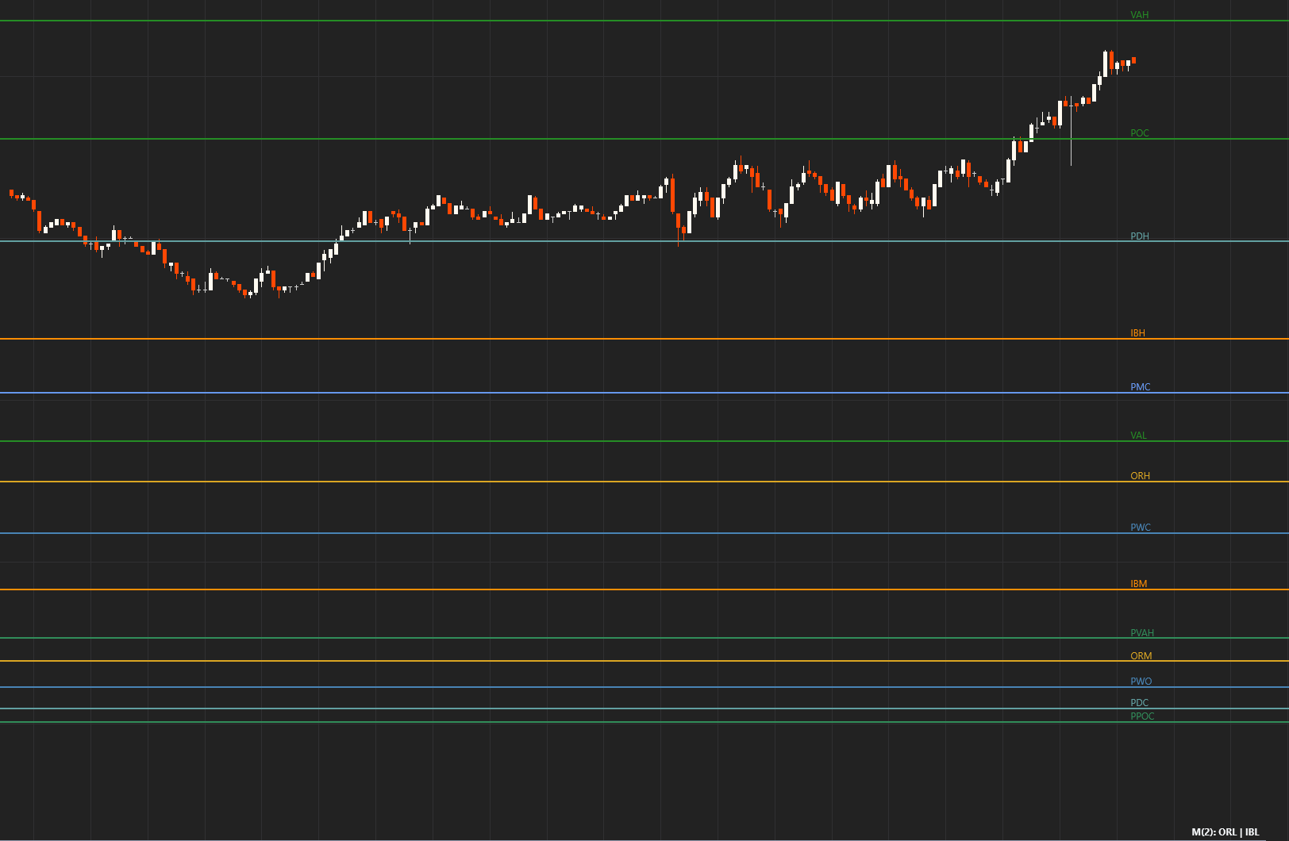Click the tall white candle at the chart's peak
Viewport: 1289px width, 841px height.
1105,63
